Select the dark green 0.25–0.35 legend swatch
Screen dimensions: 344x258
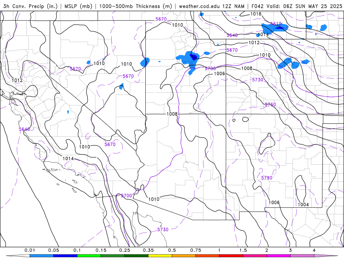[x=136, y=256]
